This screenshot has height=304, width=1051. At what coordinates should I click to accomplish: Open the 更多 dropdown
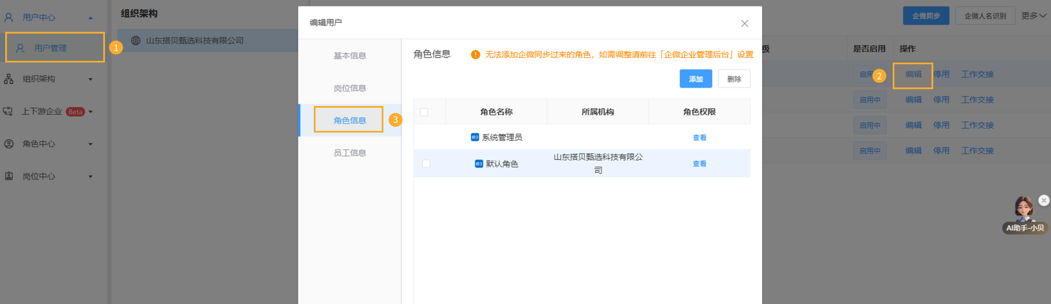point(1034,16)
